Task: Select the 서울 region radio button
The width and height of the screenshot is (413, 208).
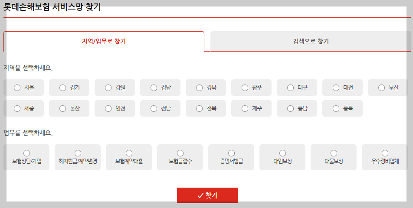Action: [x=17, y=88]
